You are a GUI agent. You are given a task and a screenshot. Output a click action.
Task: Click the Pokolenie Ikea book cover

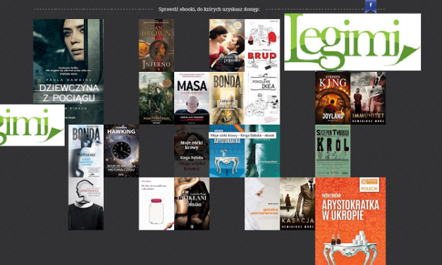click(262, 98)
